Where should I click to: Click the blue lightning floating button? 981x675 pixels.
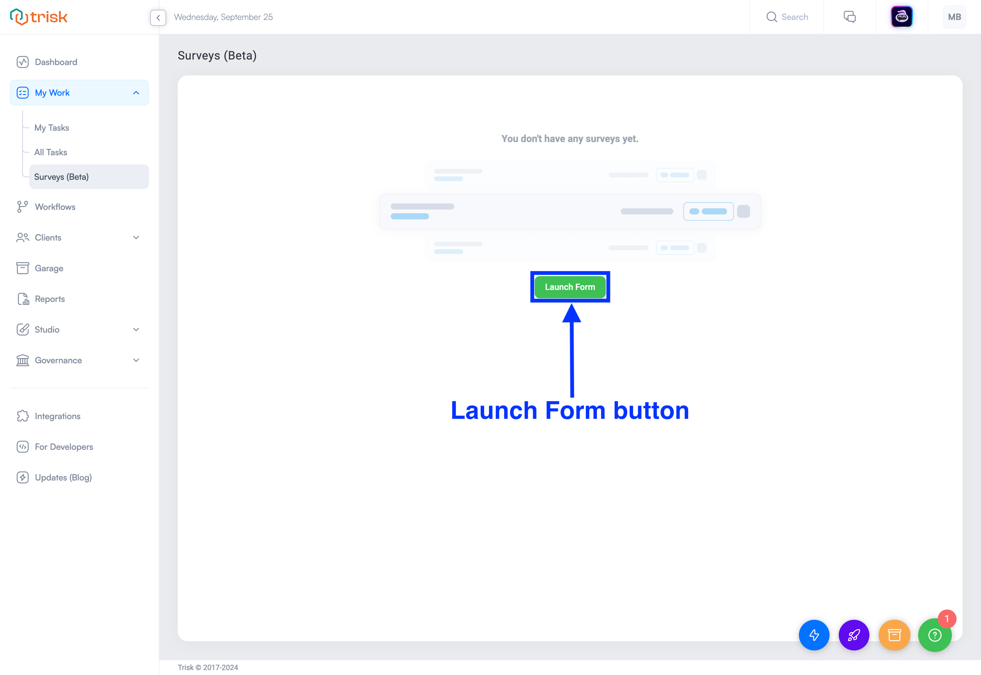[814, 635]
